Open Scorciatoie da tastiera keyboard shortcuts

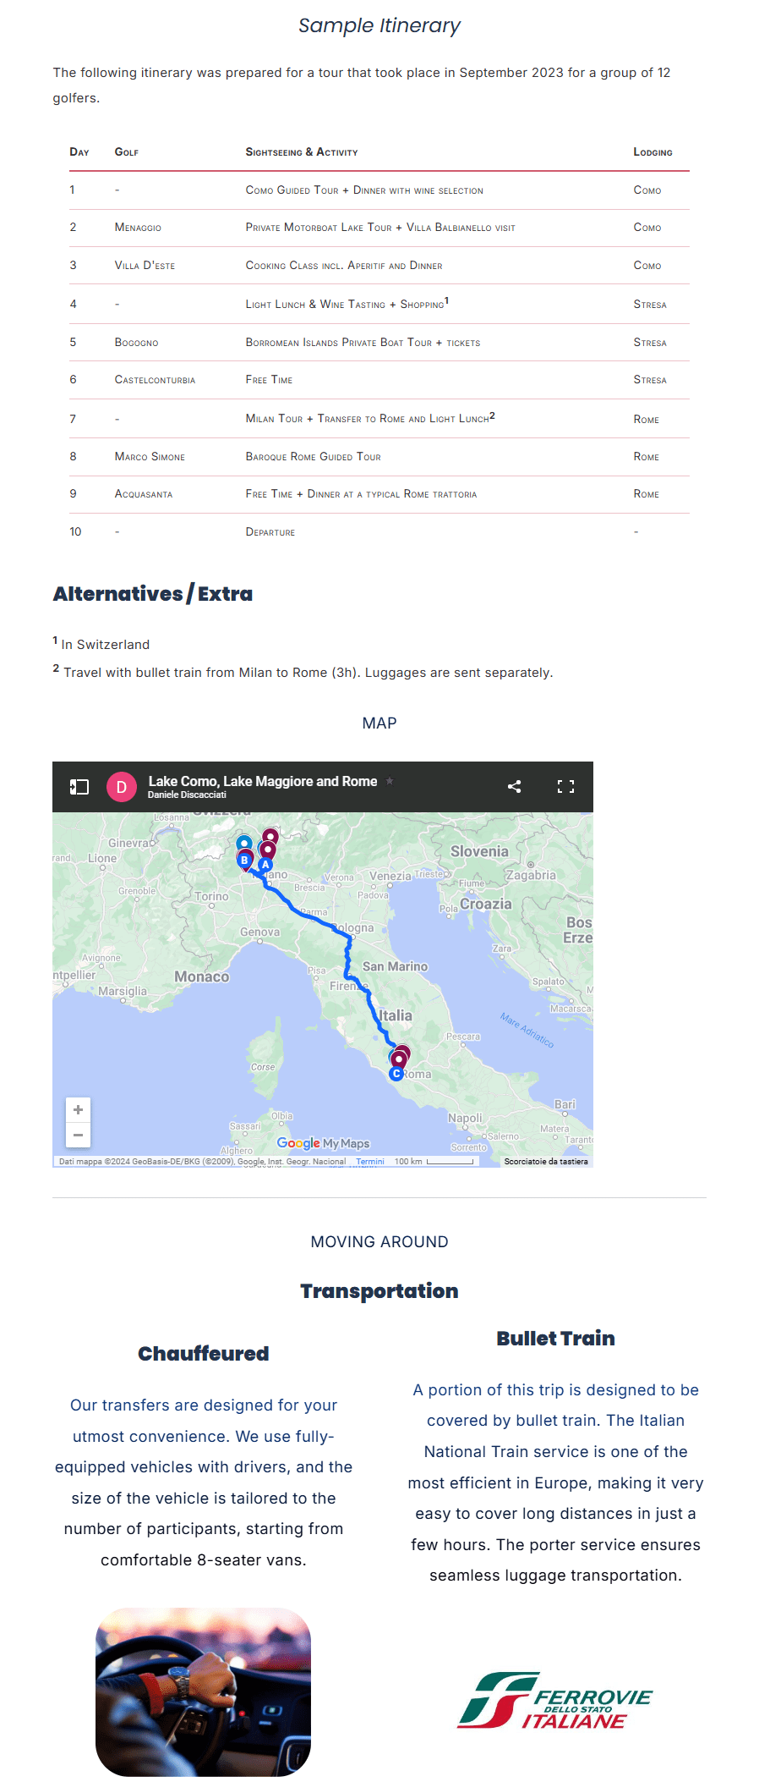pyautogui.click(x=545, y=1162)
